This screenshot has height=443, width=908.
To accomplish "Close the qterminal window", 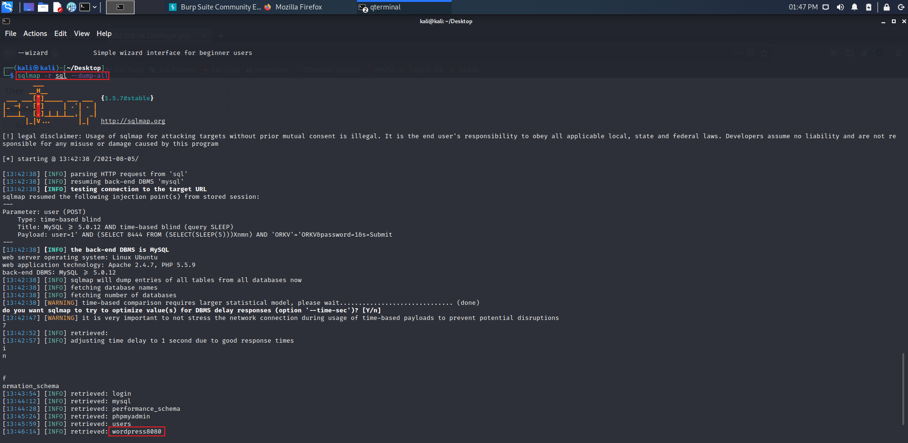I will [x=904, y=21].
